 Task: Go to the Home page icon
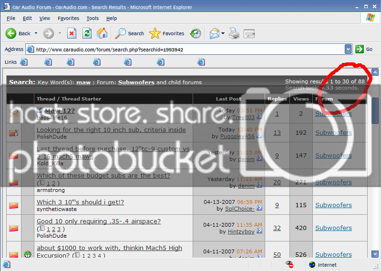(102, 33)
